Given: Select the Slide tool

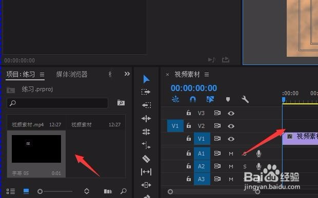Looking at the screenshot, I should (x=146, y=185).
